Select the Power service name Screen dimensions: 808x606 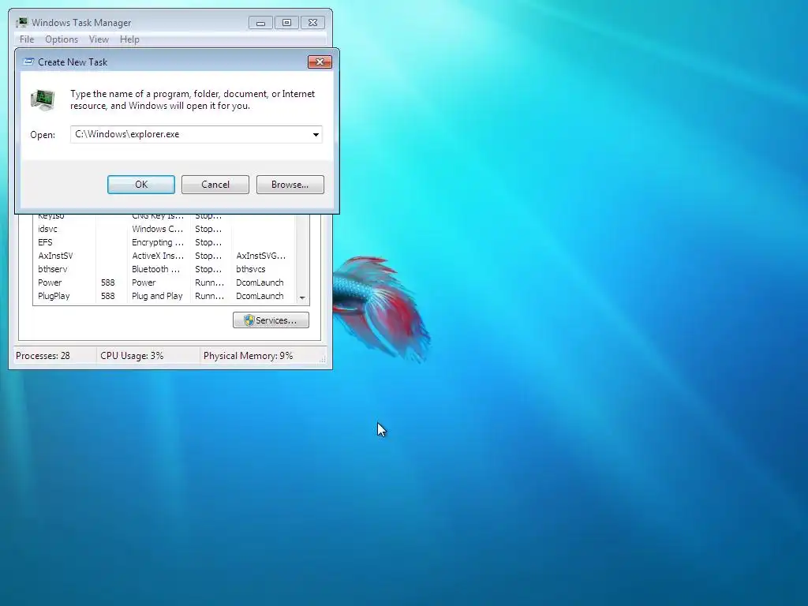pos(50,282)
